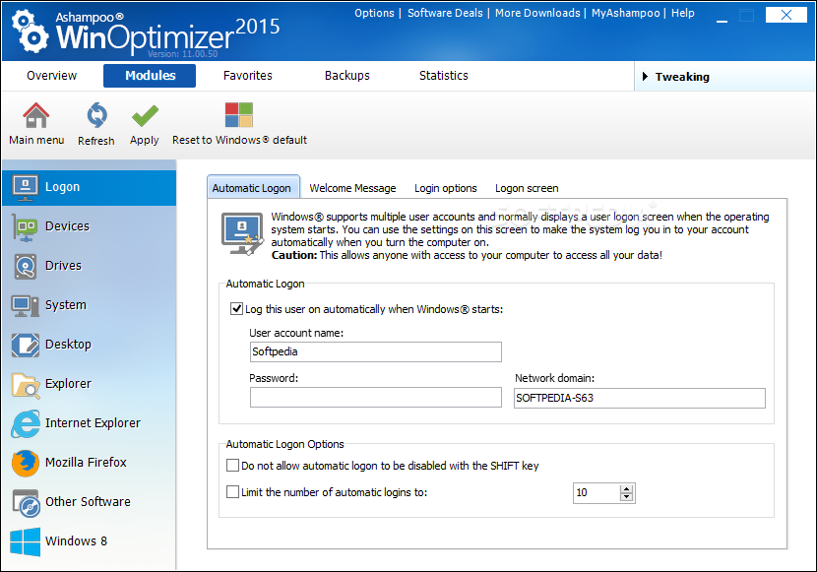The height and width of the screenshot is (572, 817).
Task: Click the Network domain field
Action: pos(639,398)
